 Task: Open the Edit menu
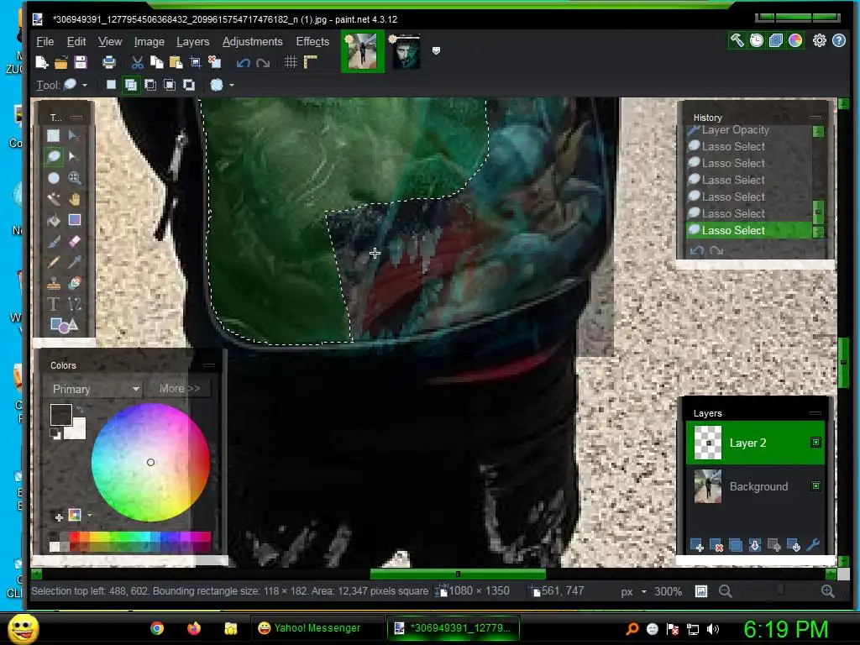[76, 42]
